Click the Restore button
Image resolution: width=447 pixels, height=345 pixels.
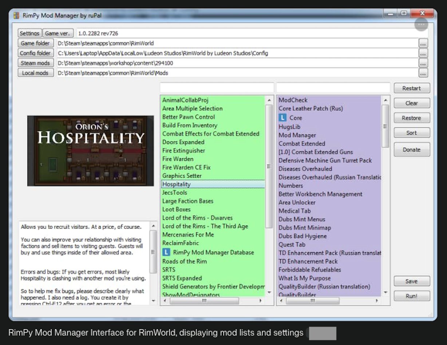pyautogui.click(x=412, y=118)
